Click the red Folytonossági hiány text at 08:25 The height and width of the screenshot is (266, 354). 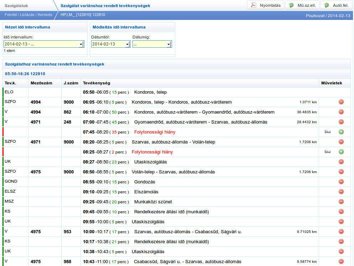152,152
